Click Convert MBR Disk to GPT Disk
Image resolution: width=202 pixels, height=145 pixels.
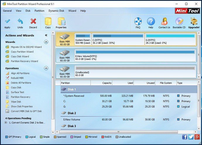(26, 111)
